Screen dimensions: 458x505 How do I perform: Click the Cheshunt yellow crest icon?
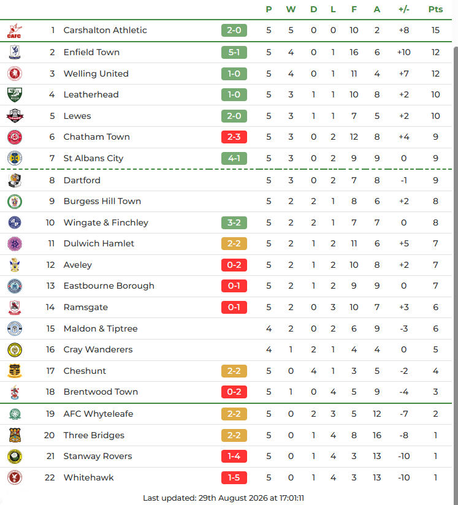15,371
